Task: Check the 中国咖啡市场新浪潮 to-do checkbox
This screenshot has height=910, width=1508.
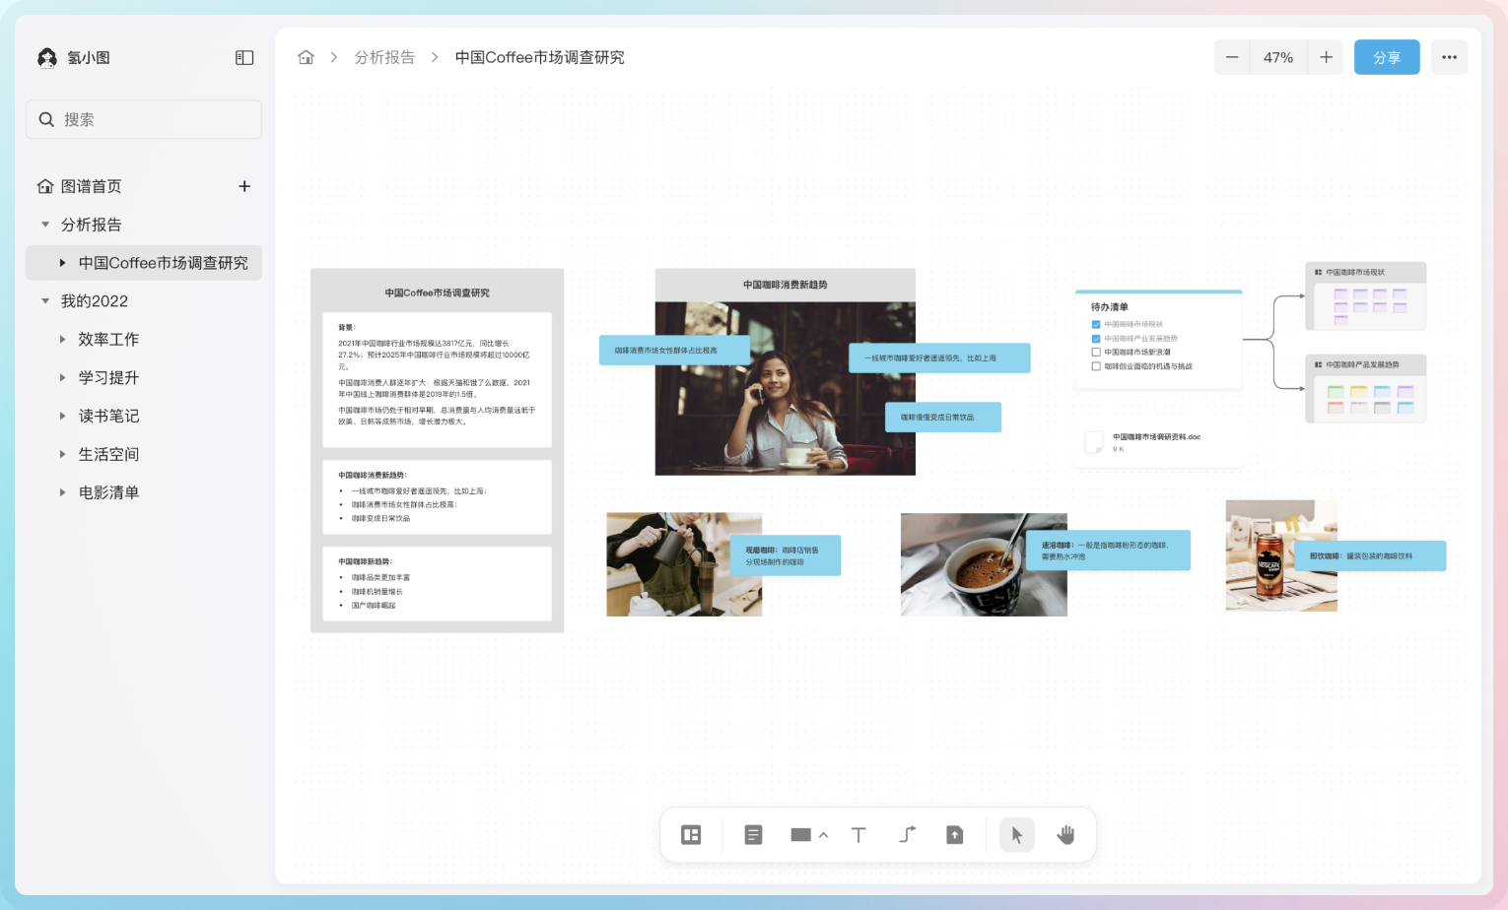Action: click(x=1096, y=352)
